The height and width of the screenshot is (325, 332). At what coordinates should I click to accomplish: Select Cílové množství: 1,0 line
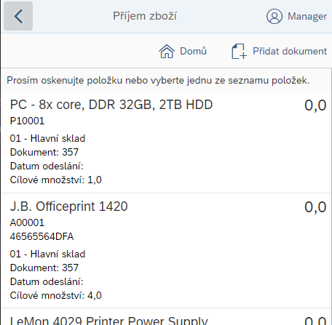[x=56, y=180]
